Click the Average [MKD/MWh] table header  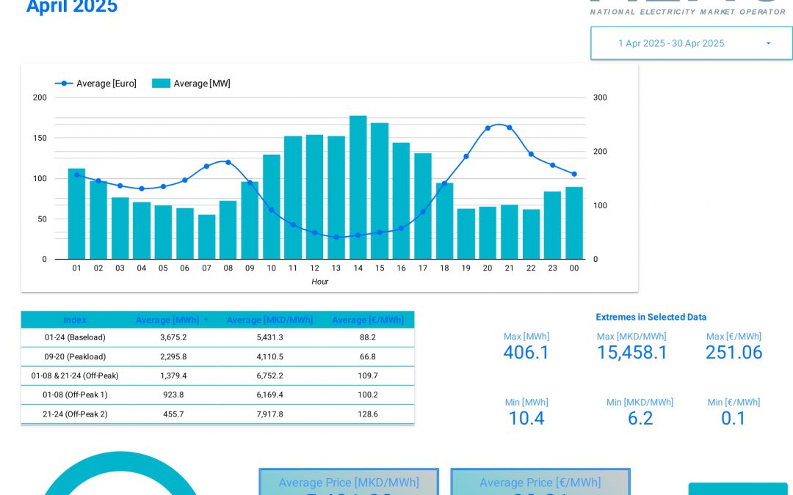[x=269, y=320]
